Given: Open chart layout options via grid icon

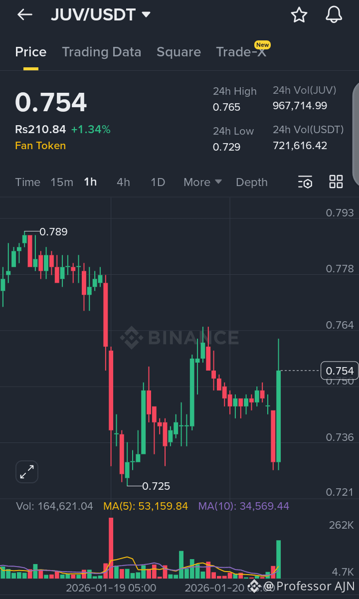Looking at the screenshot, I should click(336, 182).
